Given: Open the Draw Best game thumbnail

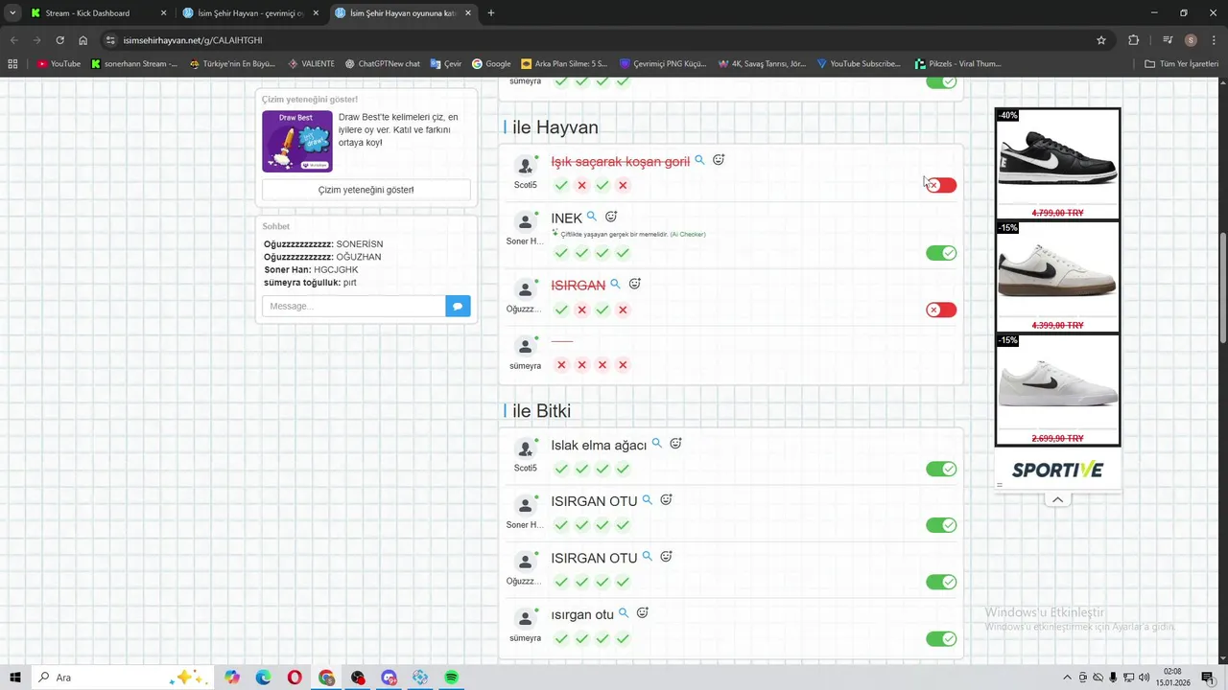Looking at the screenshot, I should pyautogui.click(x=297, y=141).
